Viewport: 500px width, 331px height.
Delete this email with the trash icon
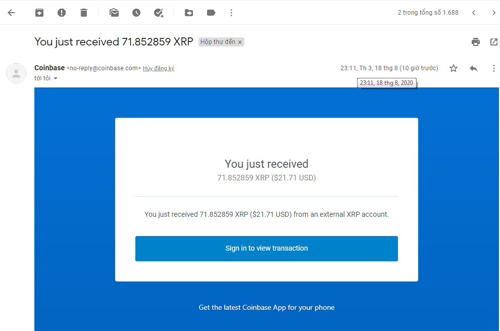click(x=84, y=13)
